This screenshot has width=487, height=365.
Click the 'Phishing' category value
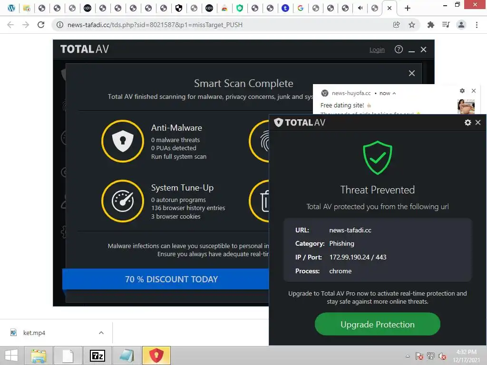pos(341,244)
